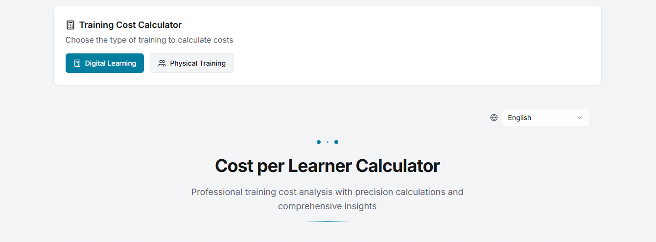Select the word English in language selector
This screenshot has width=656, height=242.
[x=519, y=118]
